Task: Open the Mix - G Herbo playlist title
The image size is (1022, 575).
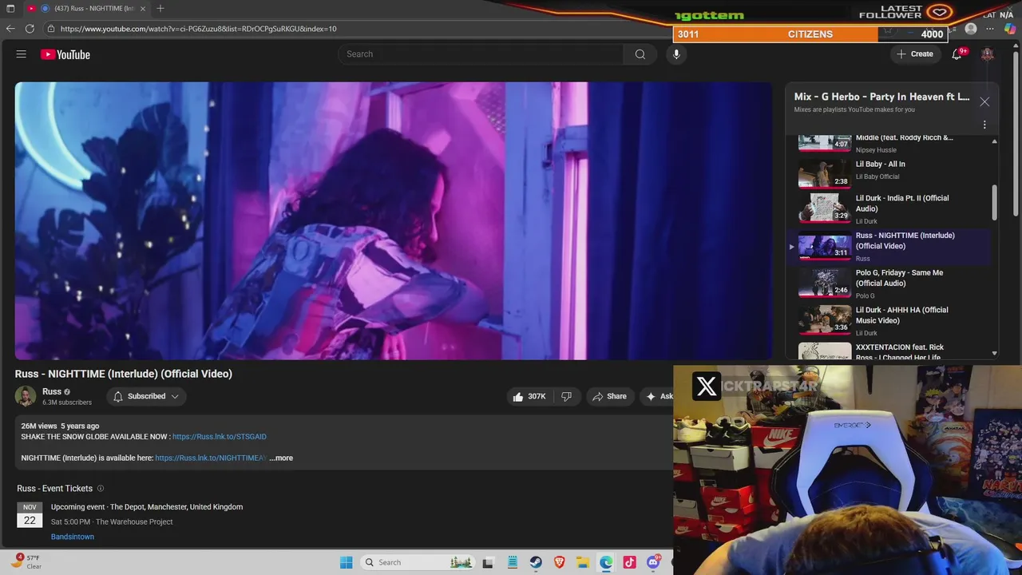Action: pos(881,97)
